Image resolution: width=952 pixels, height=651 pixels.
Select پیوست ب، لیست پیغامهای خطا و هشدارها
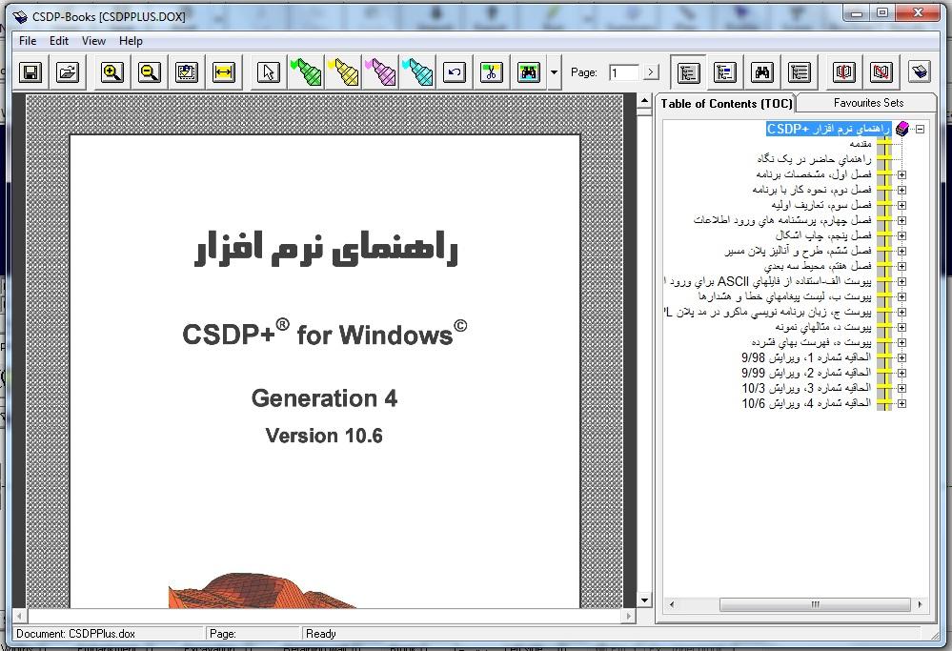tap(785, 296)
